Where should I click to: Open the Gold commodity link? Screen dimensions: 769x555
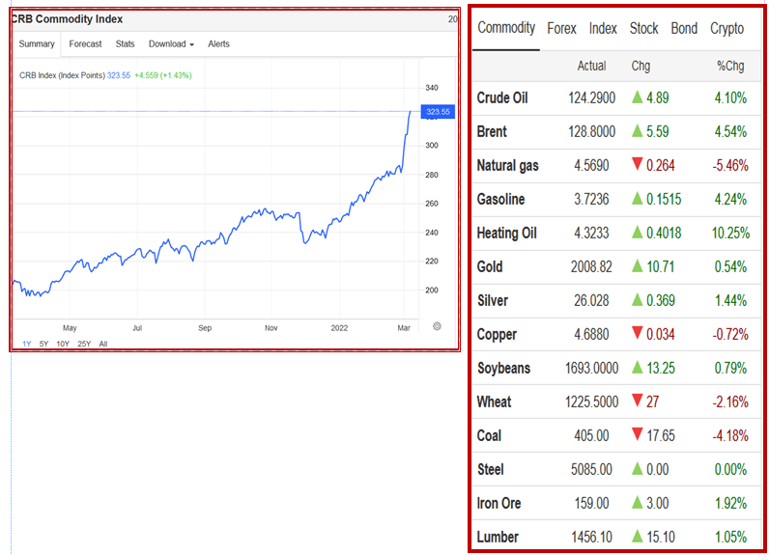[x=490, y=266]
